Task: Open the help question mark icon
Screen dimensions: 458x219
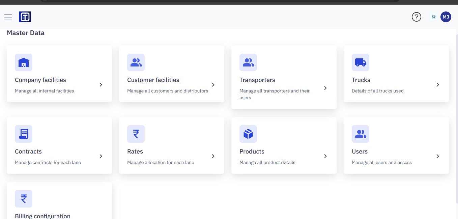Action: tap(417, 17)
